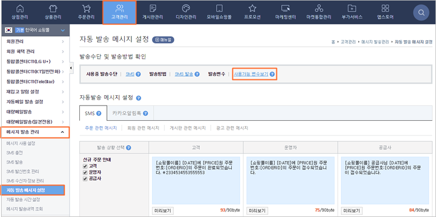Image resolution: width=436 pixels, height=217 pixels.
Task: Expand 재입고 알림 설정 menu
Action: pyautogui.click(x=35, y=92)
